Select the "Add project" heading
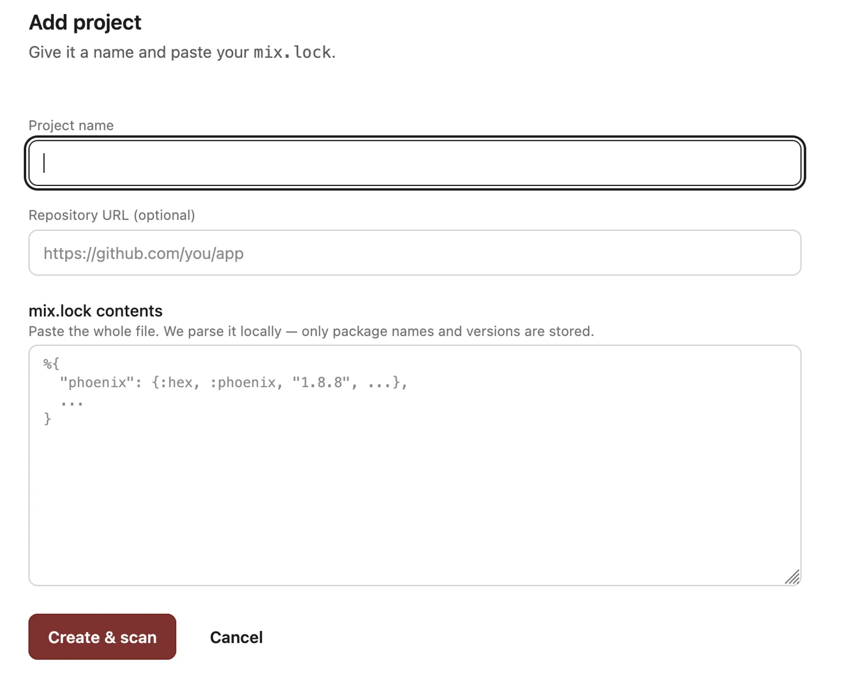The image size is (841, 684). (85, 23)
